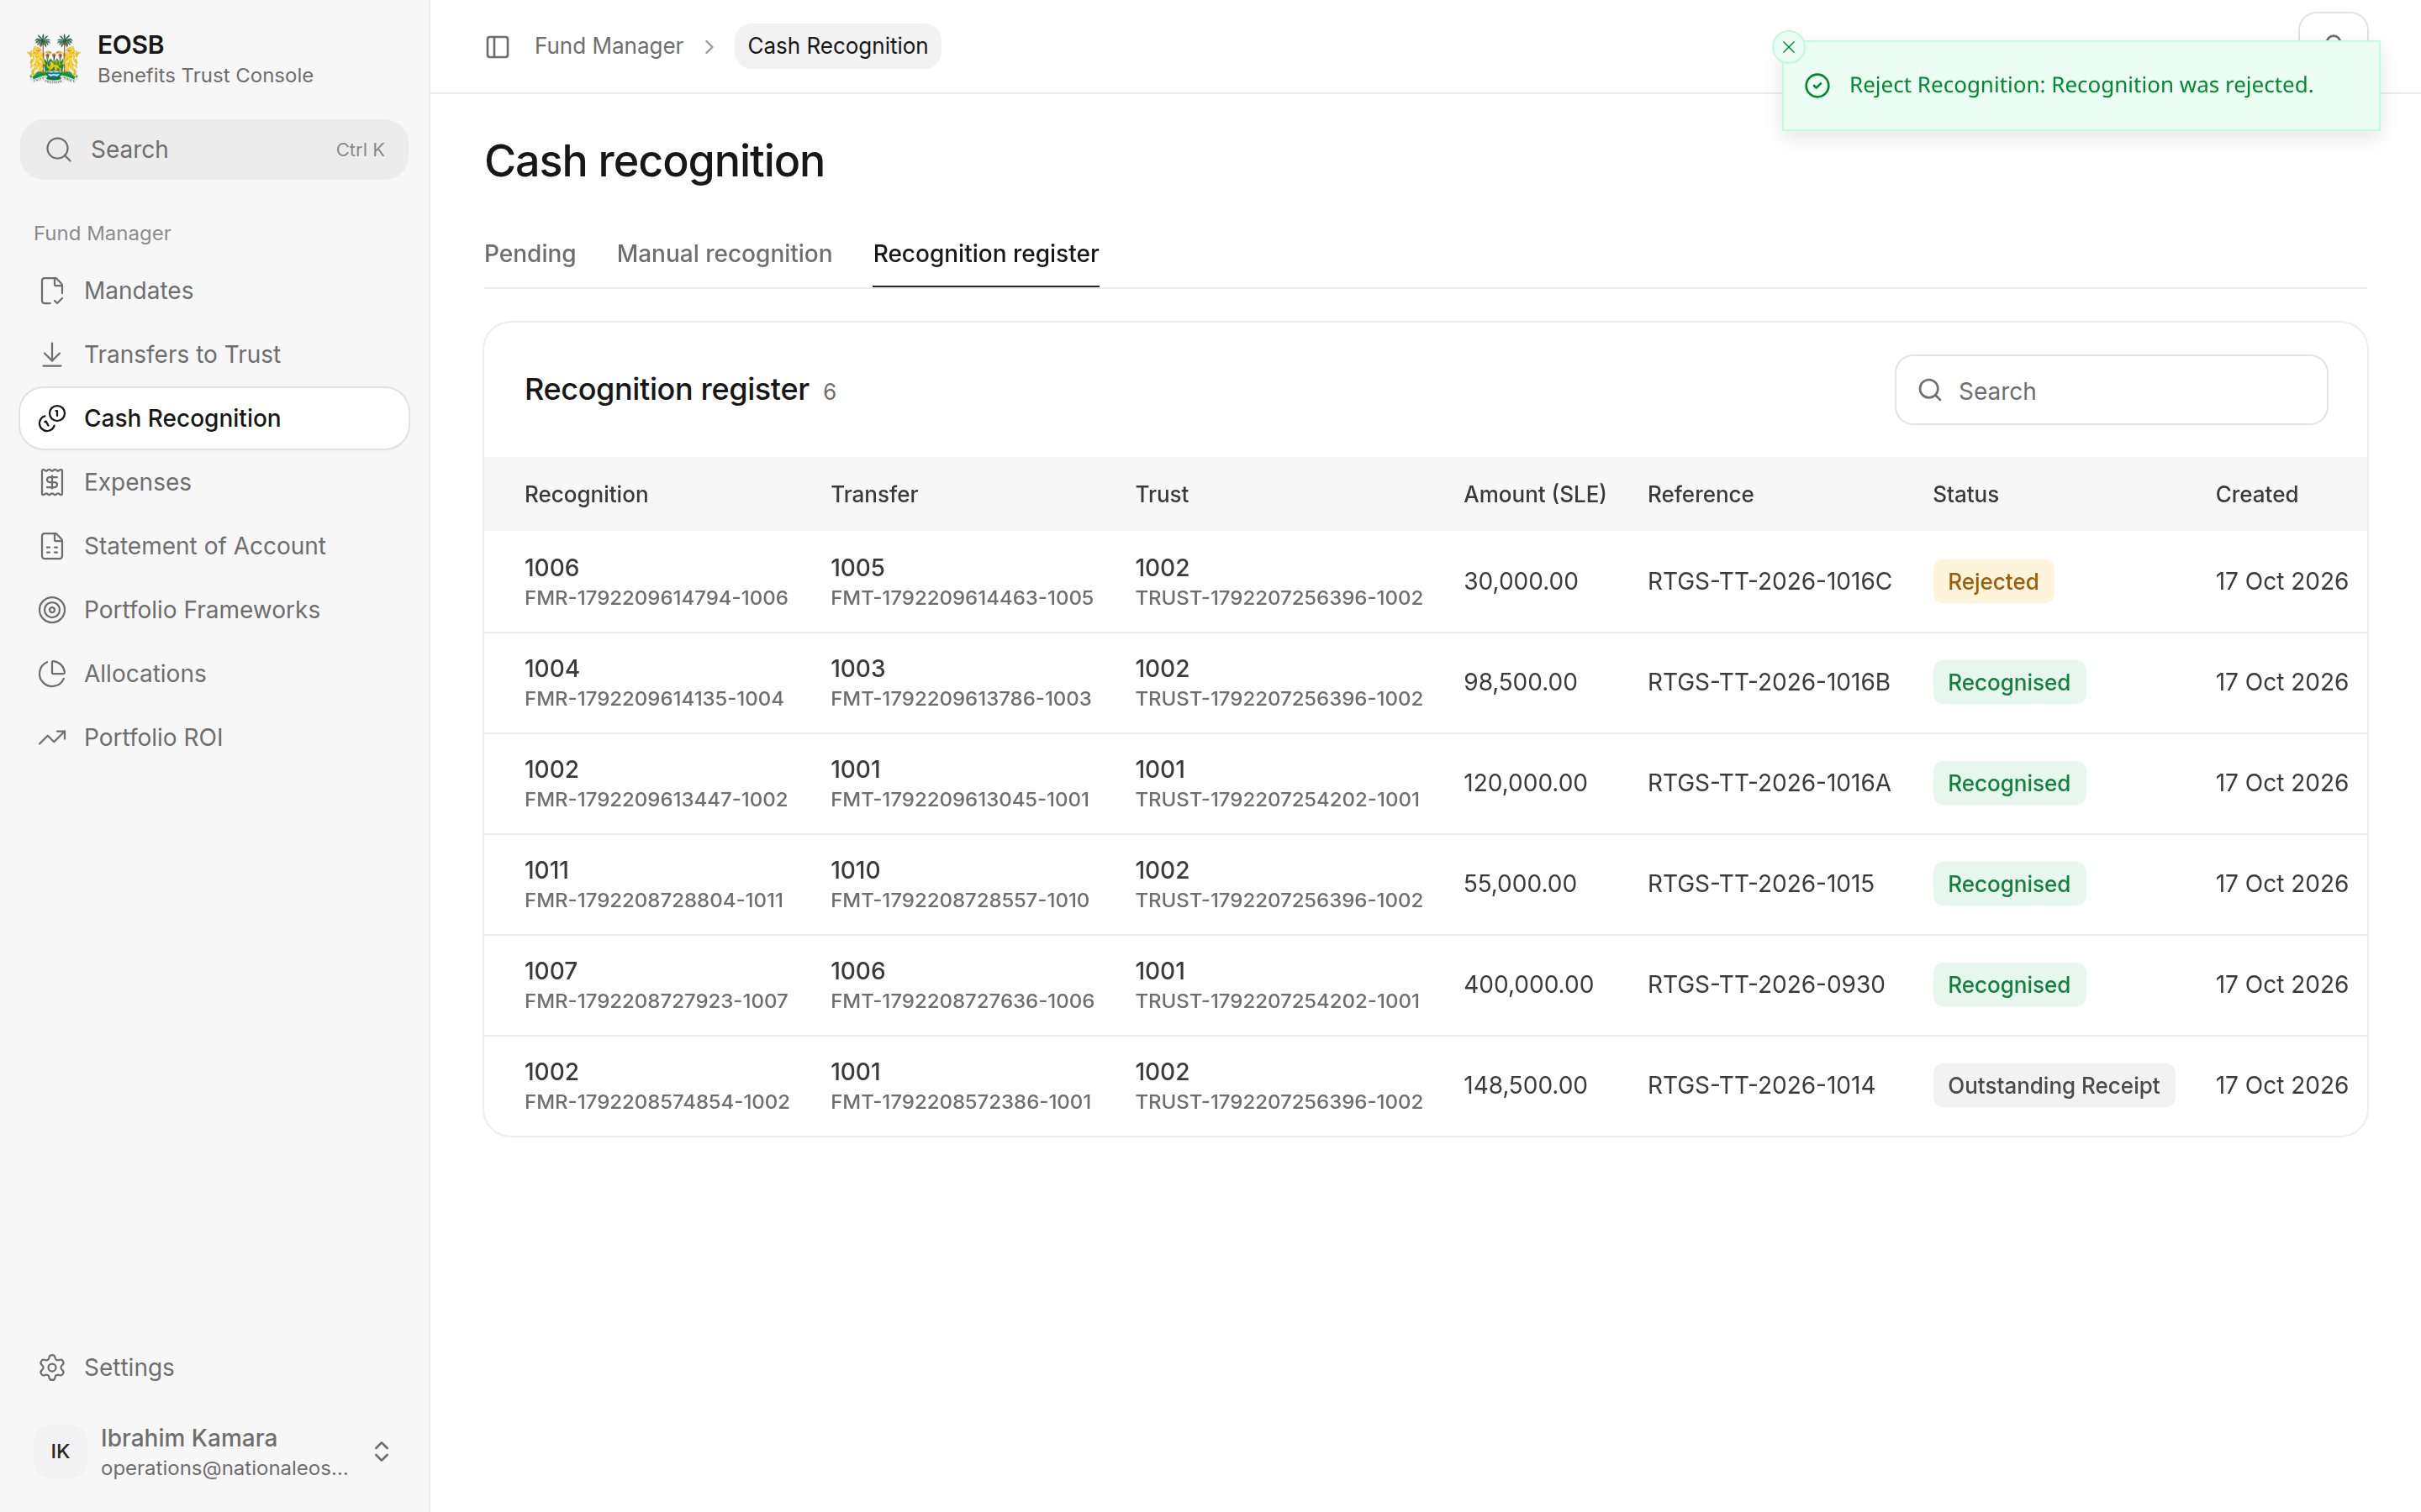Viewport: 2421px width, 1512px height.
Task: Click the IK user avatar
Action: (x=60, y=1451)
